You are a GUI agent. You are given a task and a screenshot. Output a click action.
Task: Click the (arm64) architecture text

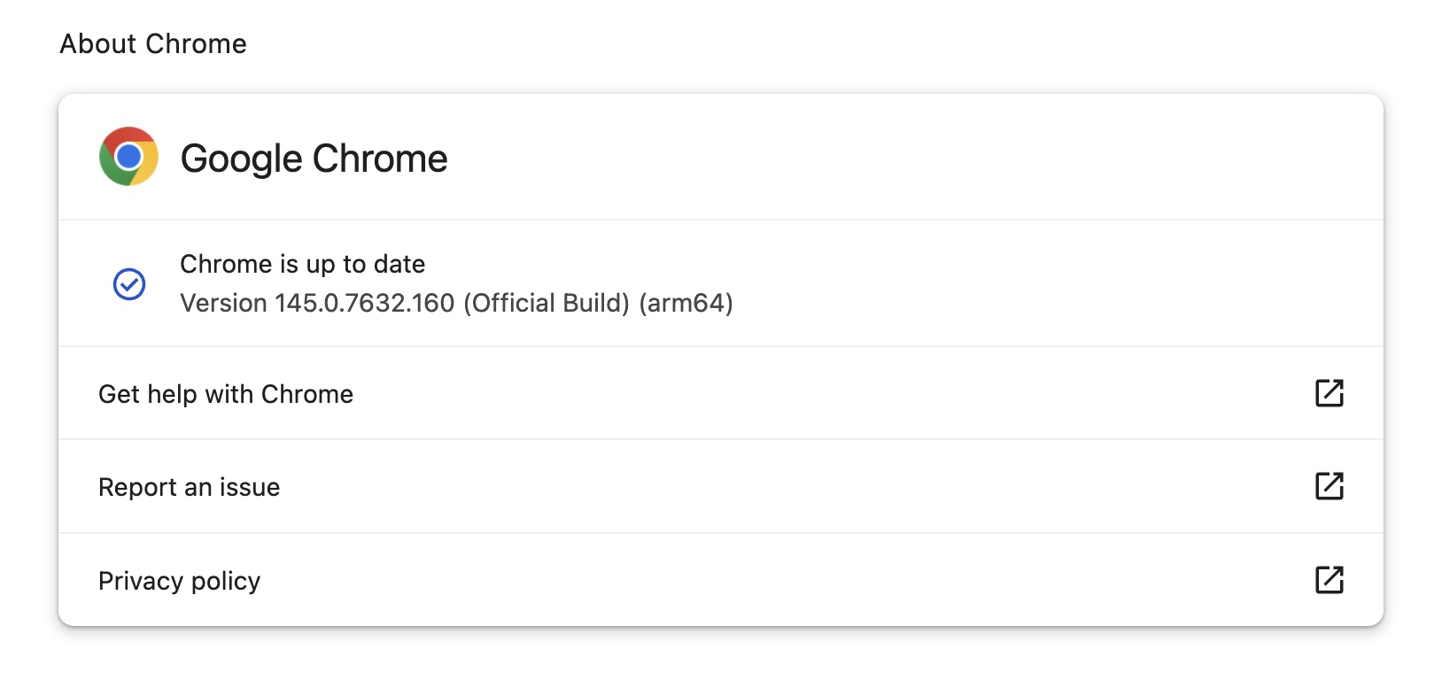(686, 303)
